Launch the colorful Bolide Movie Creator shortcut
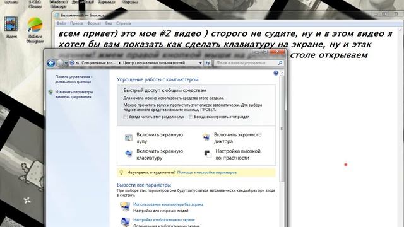The image size is (404, 227). [x=35, y=25]
